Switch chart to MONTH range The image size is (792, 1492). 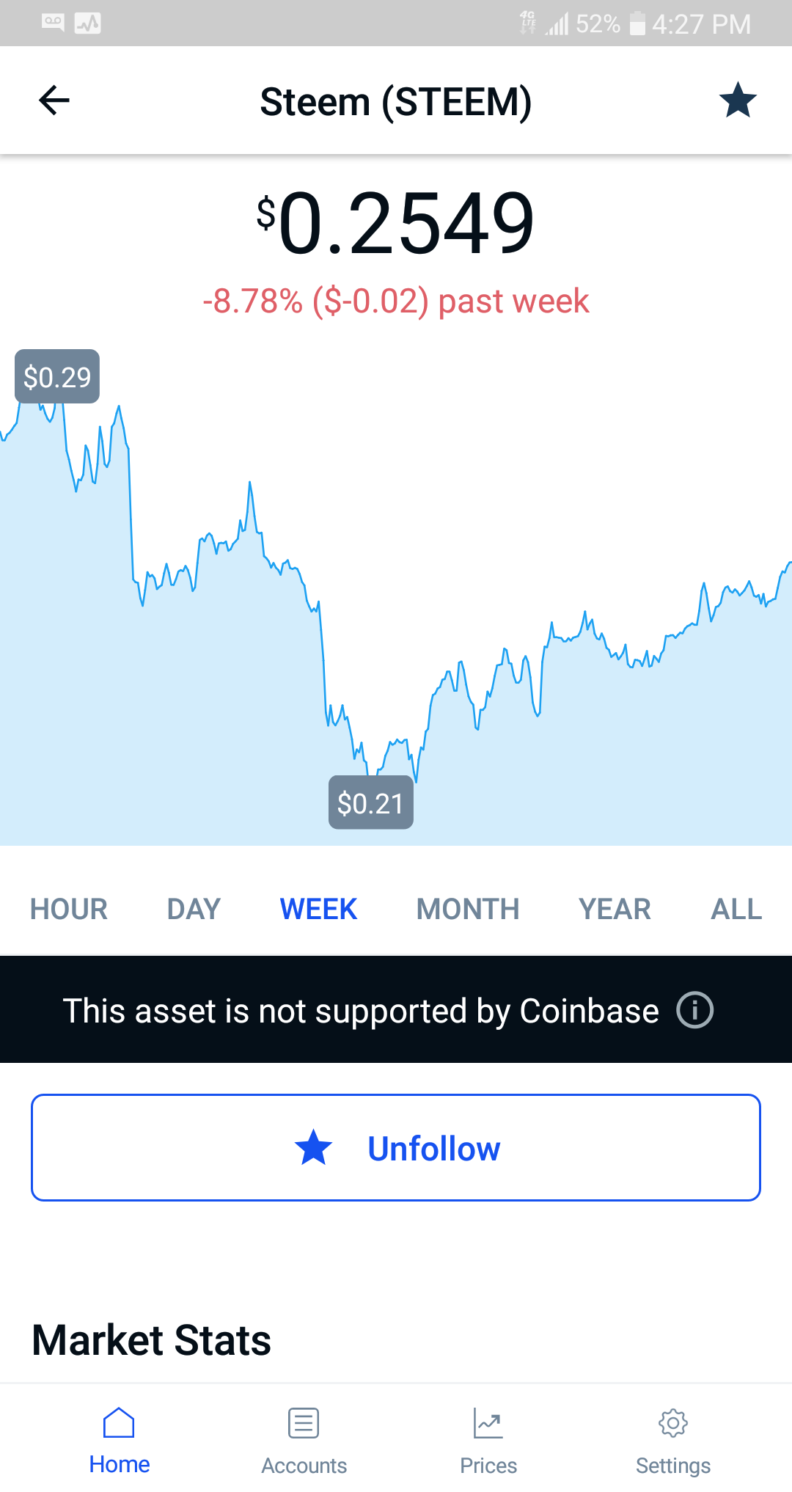click(x=468, y=910)
